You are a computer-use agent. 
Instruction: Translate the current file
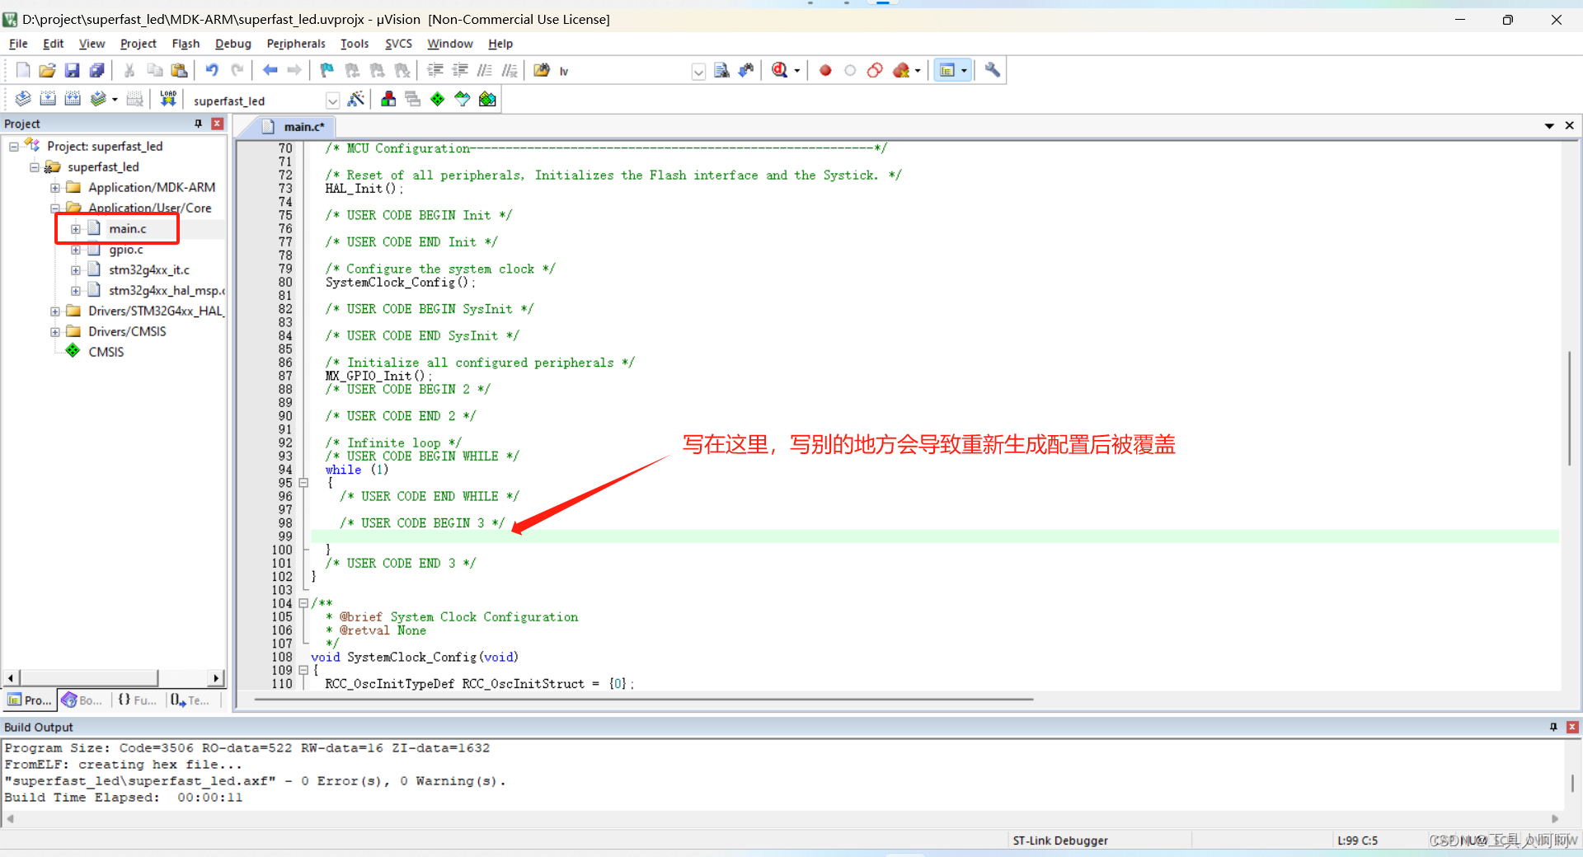[23, 100]
